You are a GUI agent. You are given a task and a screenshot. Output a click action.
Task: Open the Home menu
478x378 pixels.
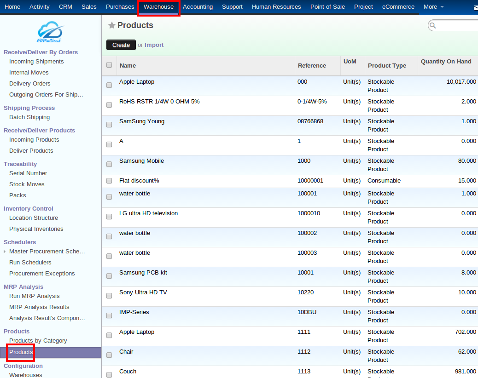pos(12,7)
